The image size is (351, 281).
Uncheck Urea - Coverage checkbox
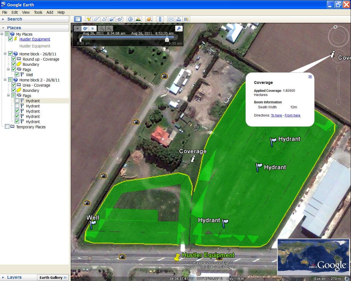point(14,85)
